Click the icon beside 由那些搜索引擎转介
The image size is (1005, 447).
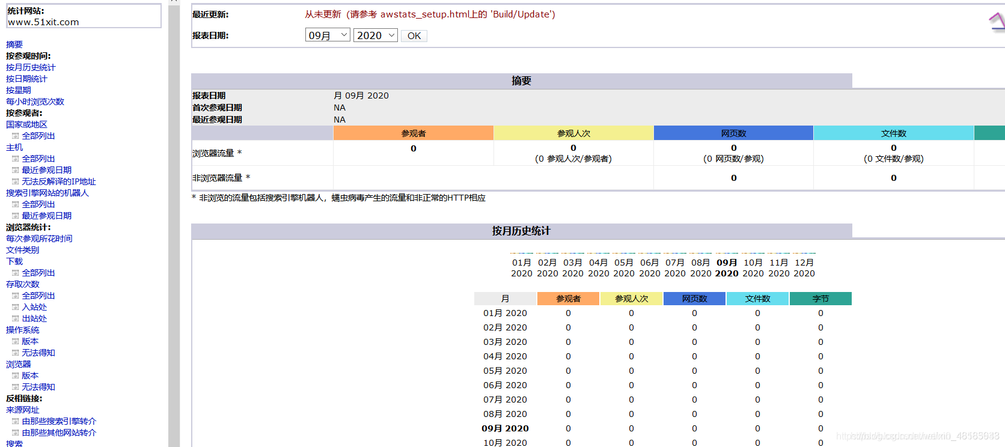point(15,421)
